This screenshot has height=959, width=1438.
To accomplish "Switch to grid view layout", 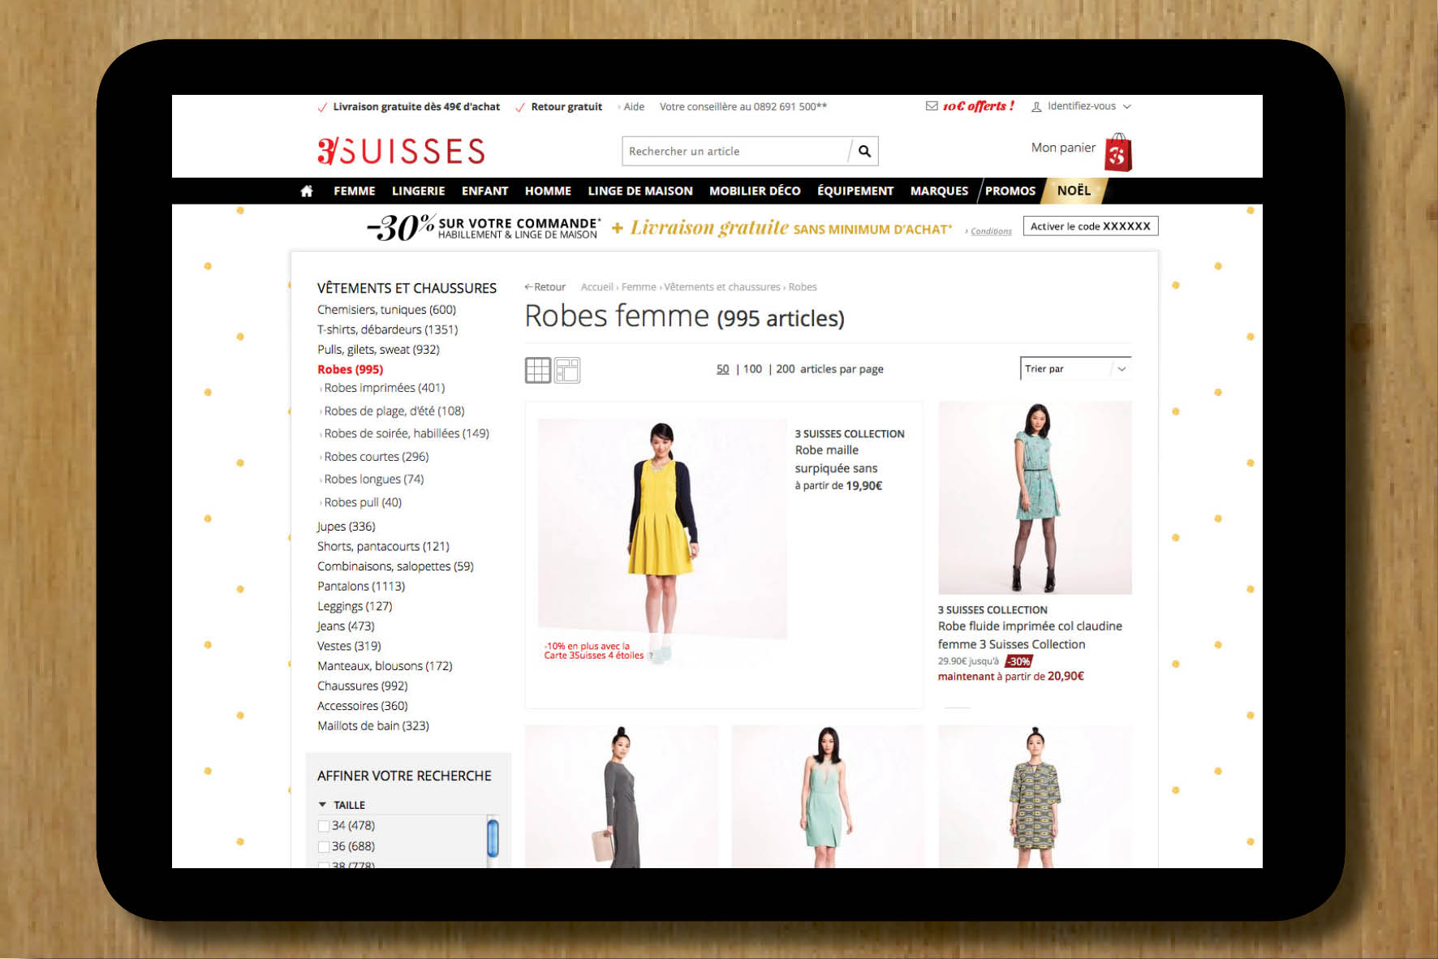I will [538, 369].
